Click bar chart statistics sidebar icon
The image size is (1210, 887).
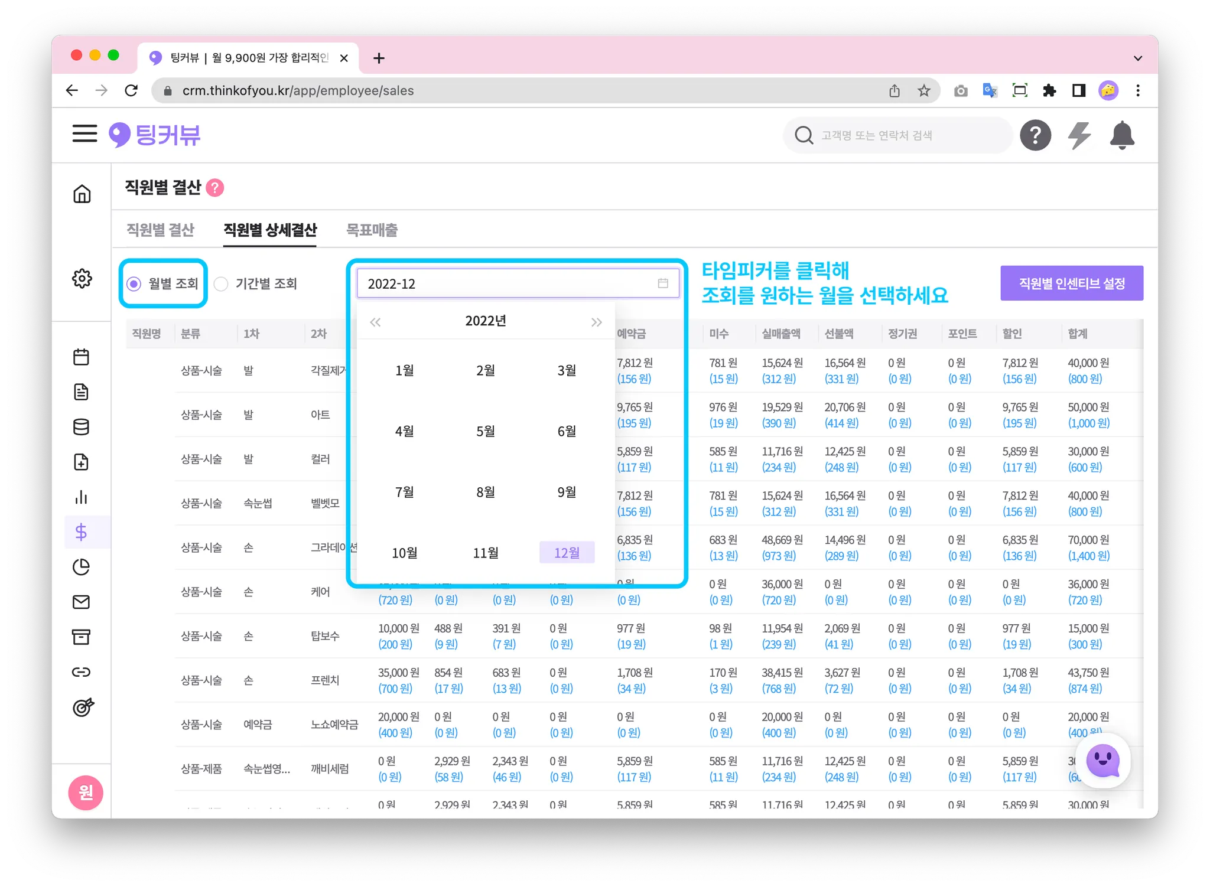81,497
